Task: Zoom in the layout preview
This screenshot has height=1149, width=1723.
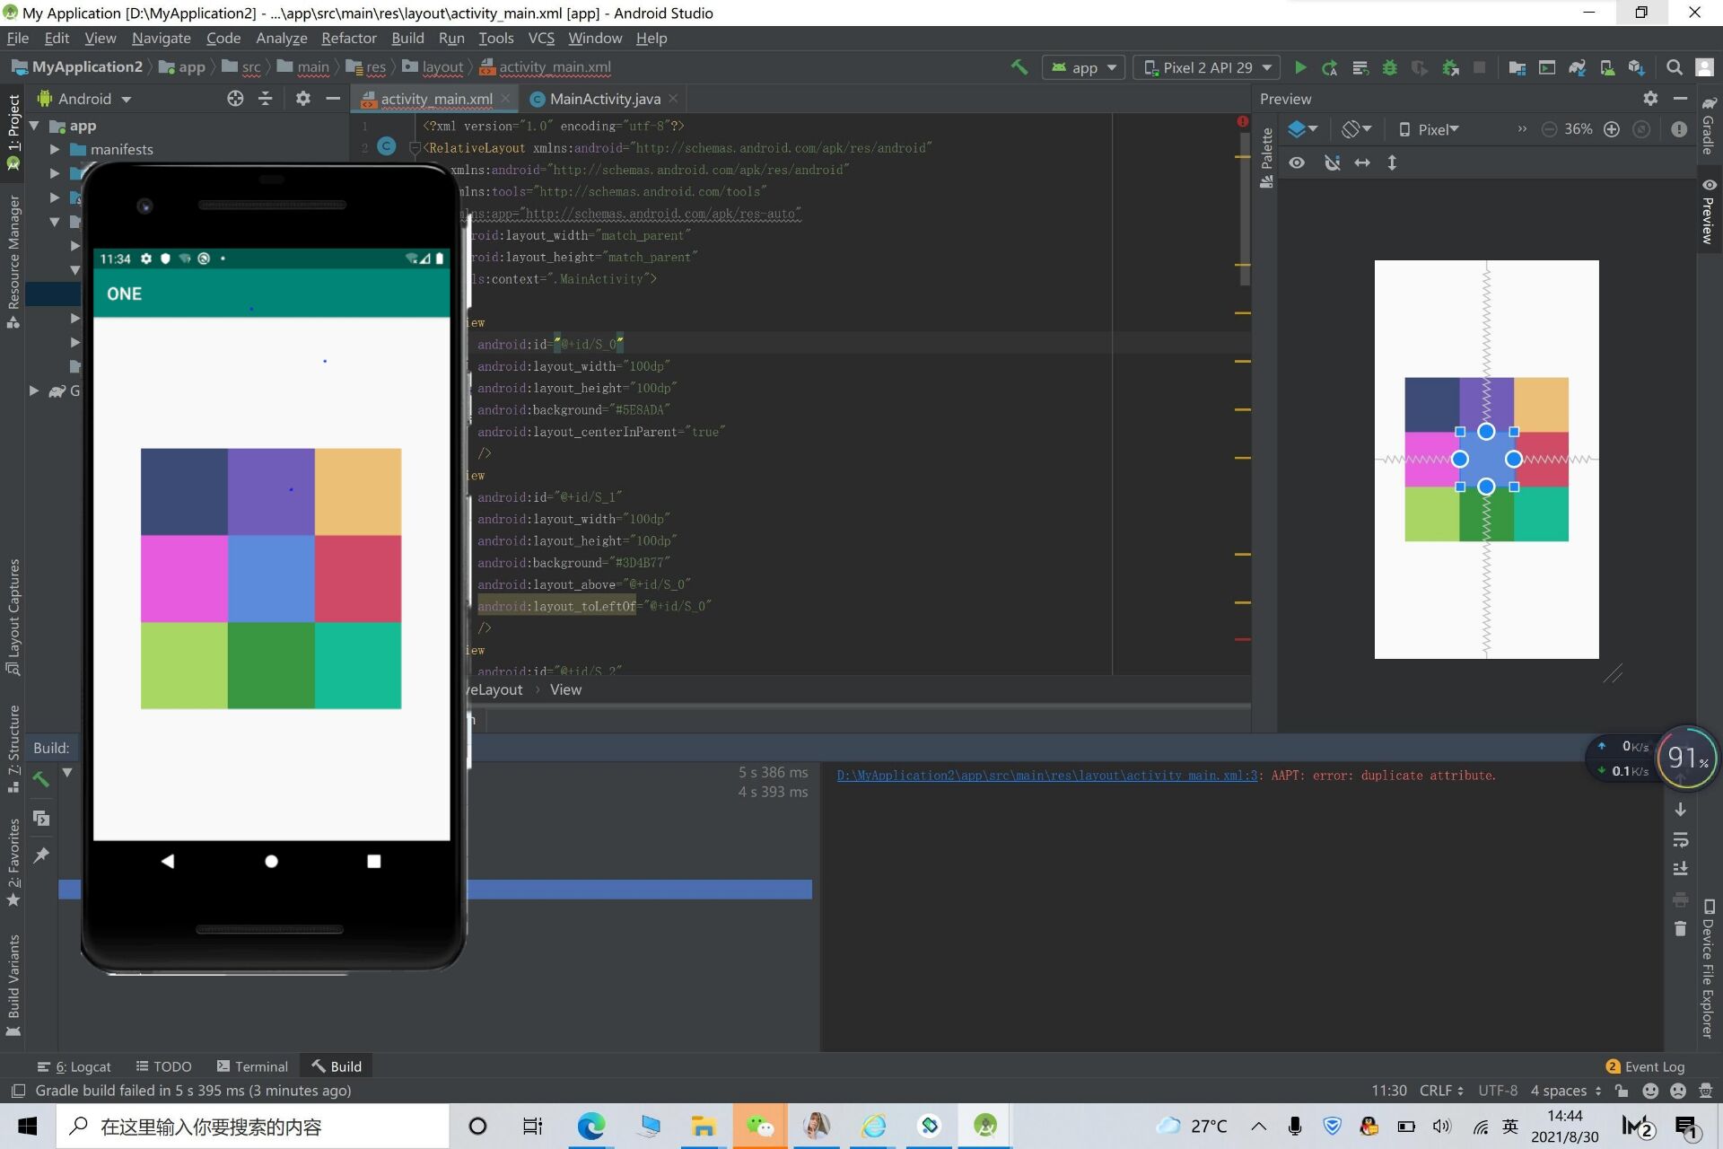Action: [1612, 129]
